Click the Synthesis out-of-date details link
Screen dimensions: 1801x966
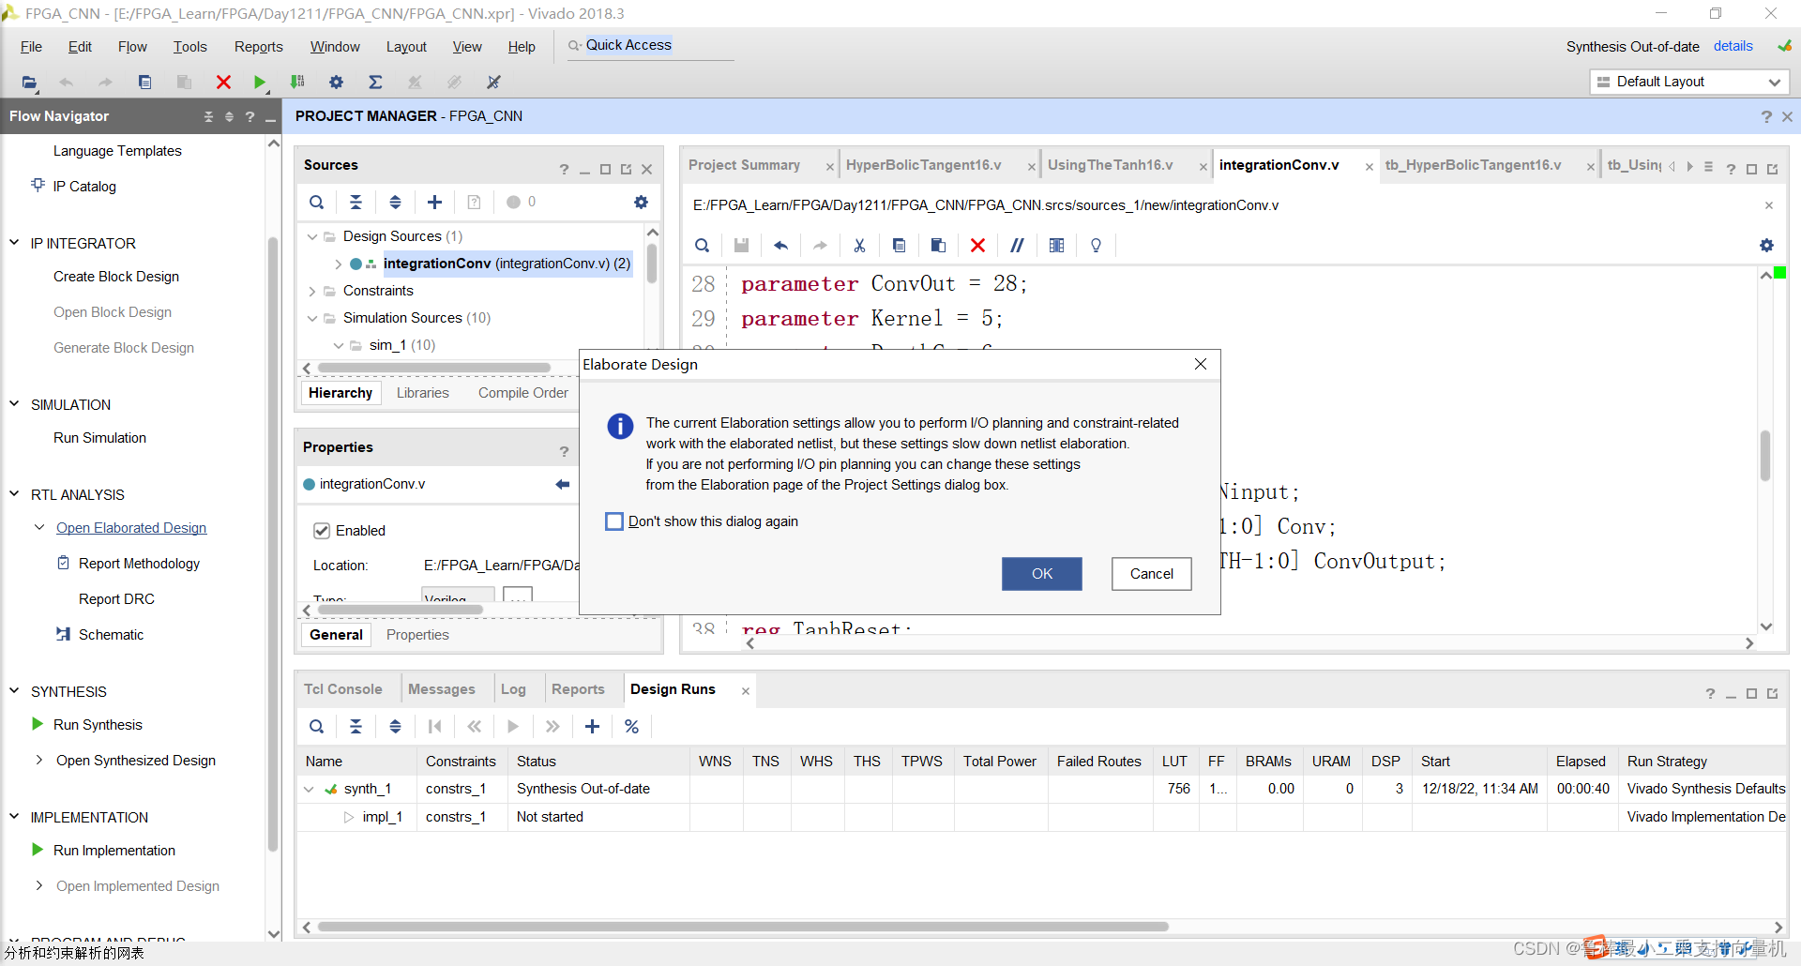pyautogui.click(x=1733, y=46)
